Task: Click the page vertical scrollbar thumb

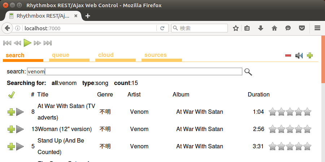Action: (x=323, y=59)
